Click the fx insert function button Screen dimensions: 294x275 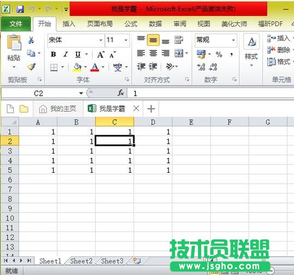(x=121, y=93)
